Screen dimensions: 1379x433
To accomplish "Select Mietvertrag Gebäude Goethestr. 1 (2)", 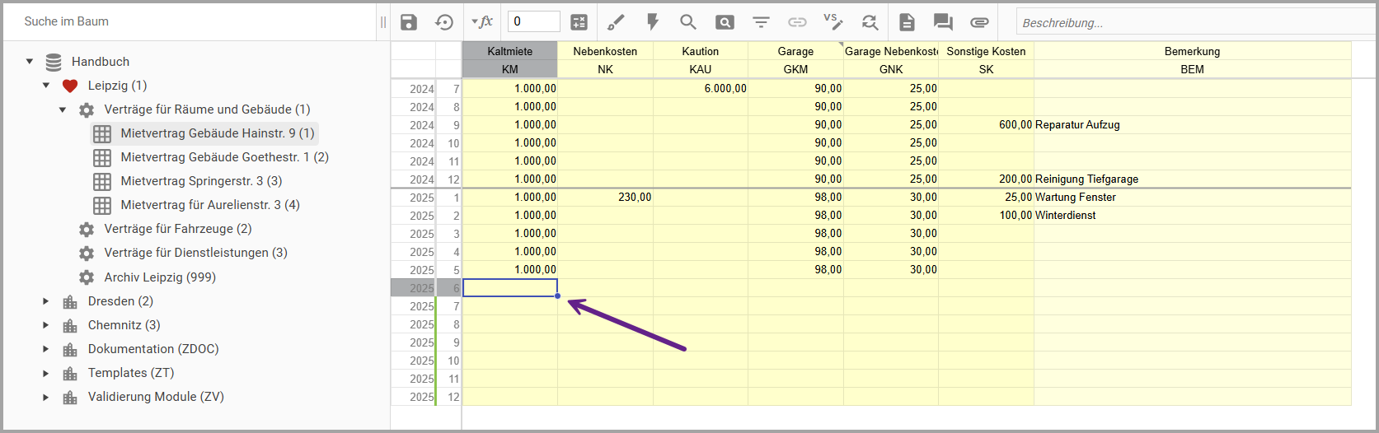I will tap(224, 157).
